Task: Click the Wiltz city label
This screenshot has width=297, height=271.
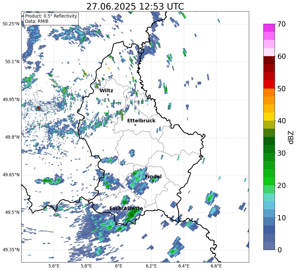Action: pos(106,91)
